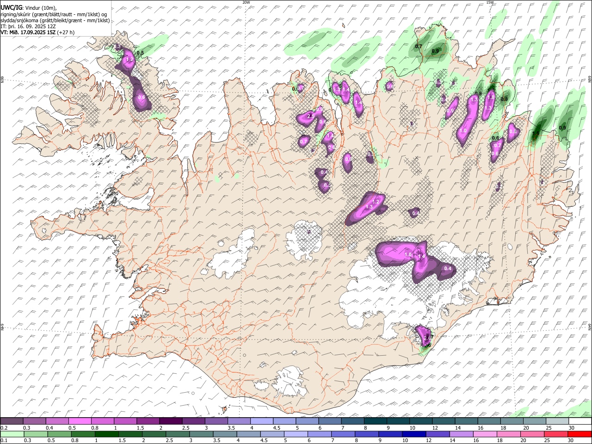The height and width of the screenshot is (444, 592).
Task: Click the '2.5' precipitation value on map
Action: pyautogui.click(x=310, y=117)
